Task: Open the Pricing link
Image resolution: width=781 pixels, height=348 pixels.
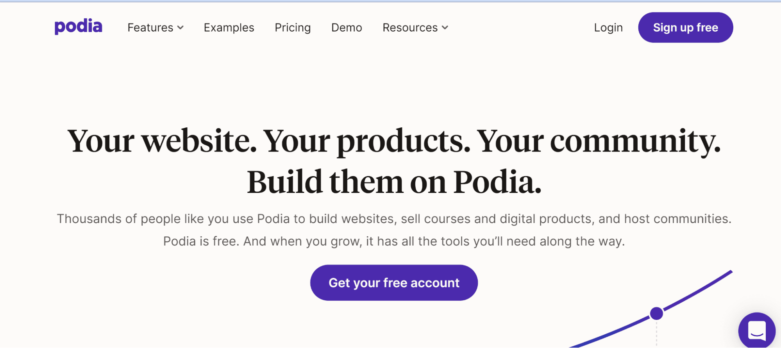Action: pos(293,28)
